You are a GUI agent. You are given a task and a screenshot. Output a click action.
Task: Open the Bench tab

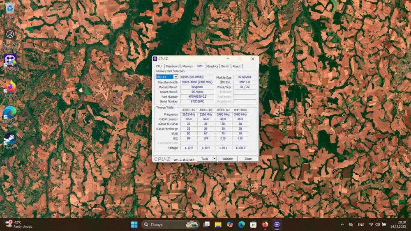click(225, 66)
